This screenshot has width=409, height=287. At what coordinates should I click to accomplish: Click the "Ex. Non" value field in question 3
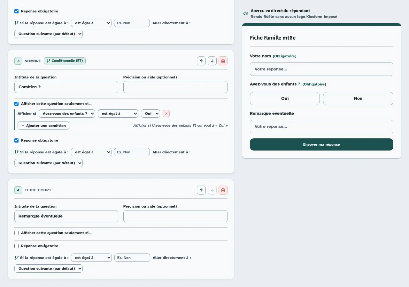point(132,152)
